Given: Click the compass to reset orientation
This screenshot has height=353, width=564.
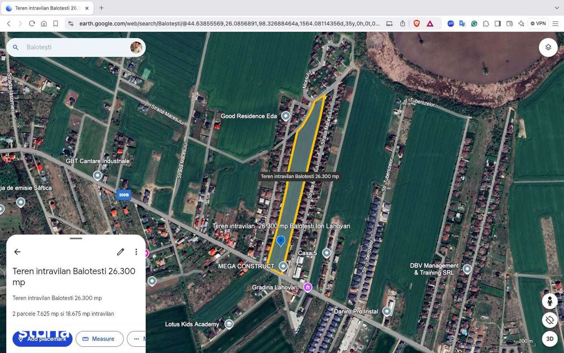Looking at the screenshot, I should 549,320.
